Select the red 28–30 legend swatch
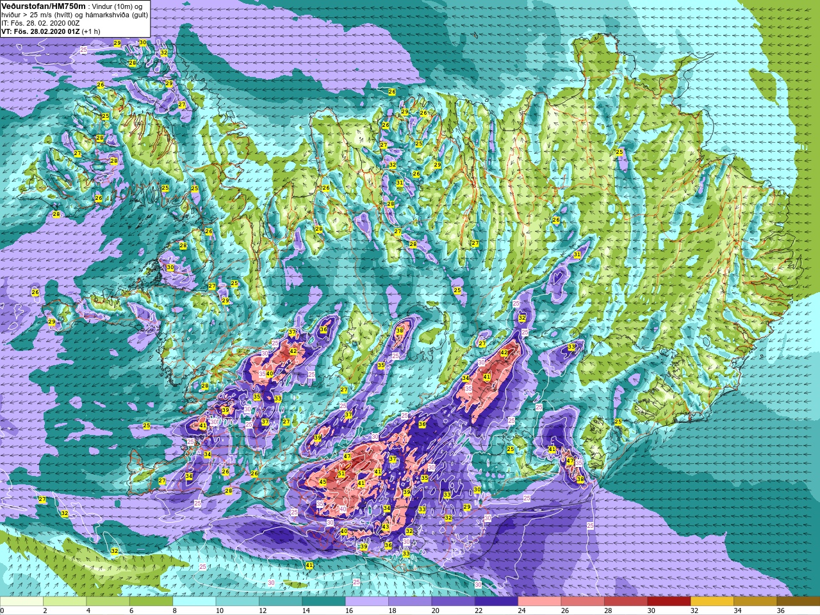This screenshot has height=615, width=820. [x=625, y=602]
